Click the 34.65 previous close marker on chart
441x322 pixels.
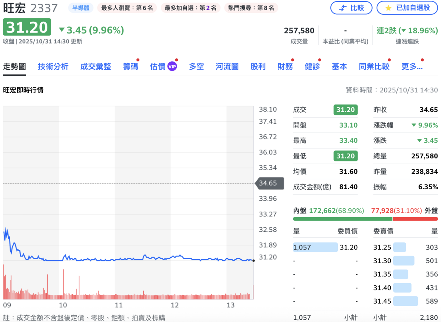pyautogui.click(x=270, y=183)
